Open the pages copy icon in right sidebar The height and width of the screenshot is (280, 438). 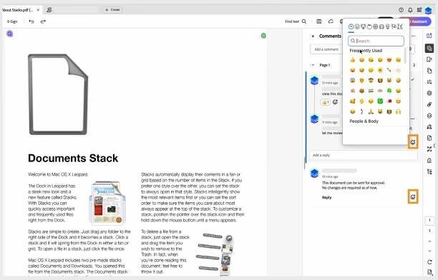coord(429,71)
